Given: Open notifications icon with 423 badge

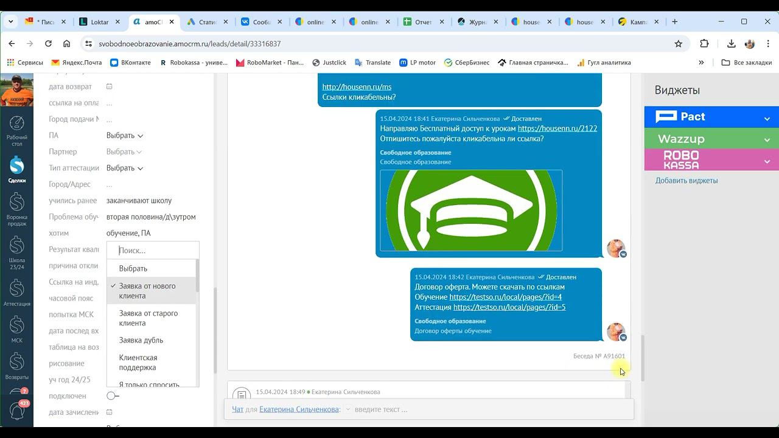Looking at the screenshot, I should 17,411.
